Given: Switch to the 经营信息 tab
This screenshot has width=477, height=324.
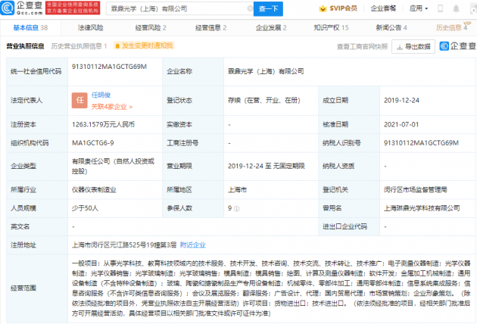Looking at the screenshot, I should (x=210, y=28).
